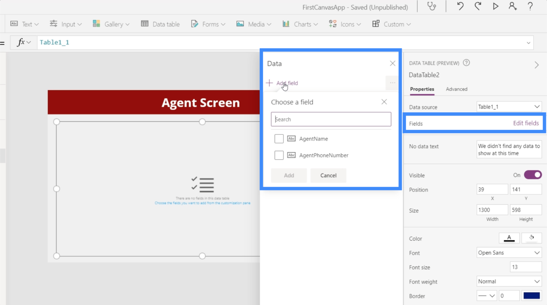
Task: Click the Position Y field
Action: (x=526, y=189)
